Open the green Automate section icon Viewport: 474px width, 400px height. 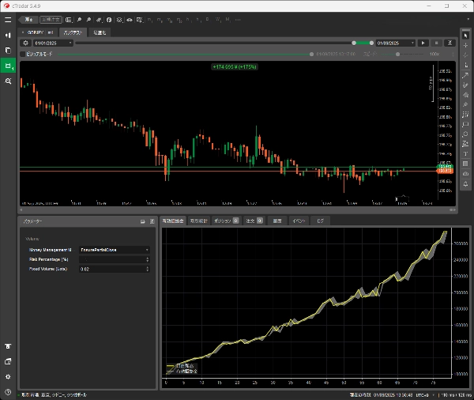(x=8, y=66)
